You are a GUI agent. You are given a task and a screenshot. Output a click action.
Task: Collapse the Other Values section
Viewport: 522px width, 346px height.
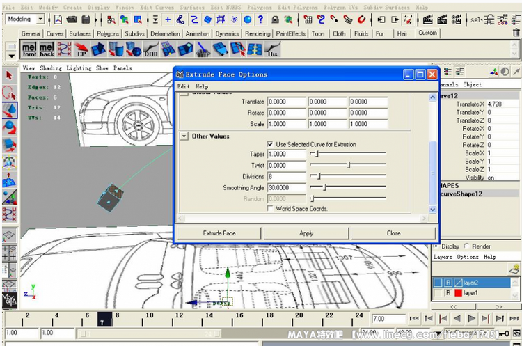(184, 136)
